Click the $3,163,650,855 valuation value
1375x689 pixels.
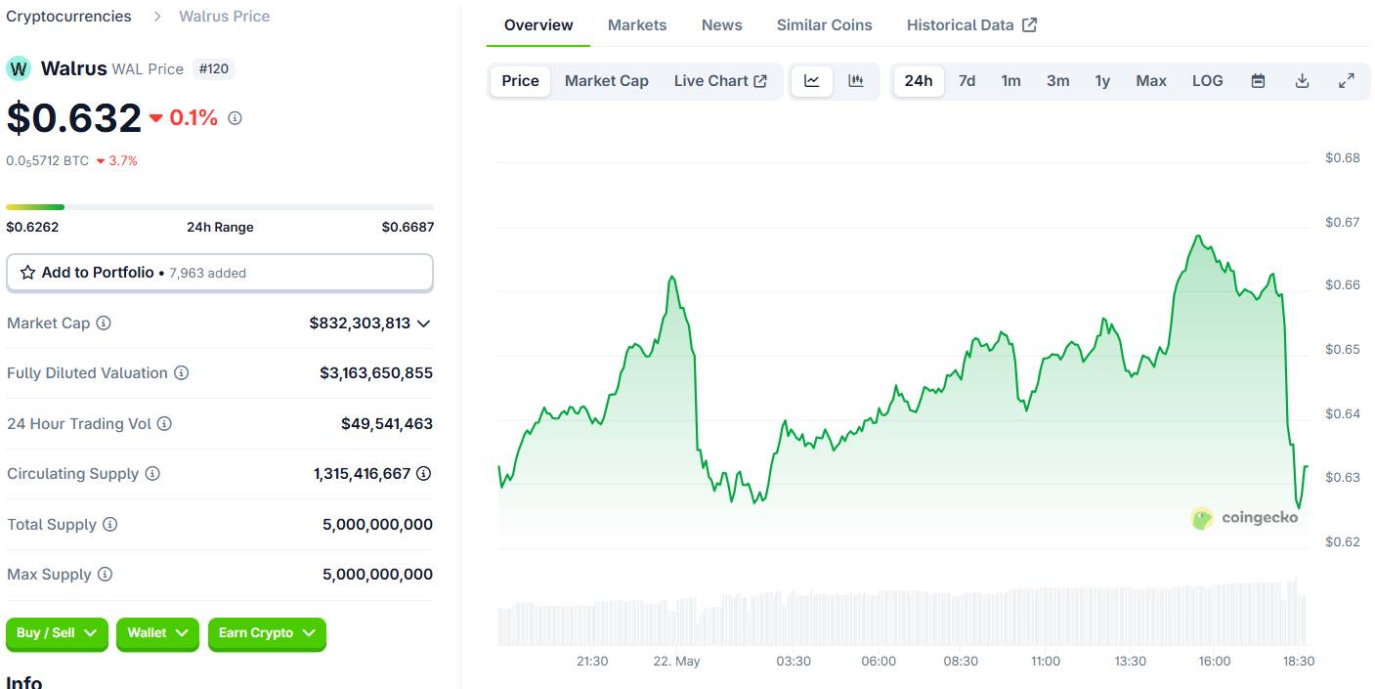coord(376,373)
